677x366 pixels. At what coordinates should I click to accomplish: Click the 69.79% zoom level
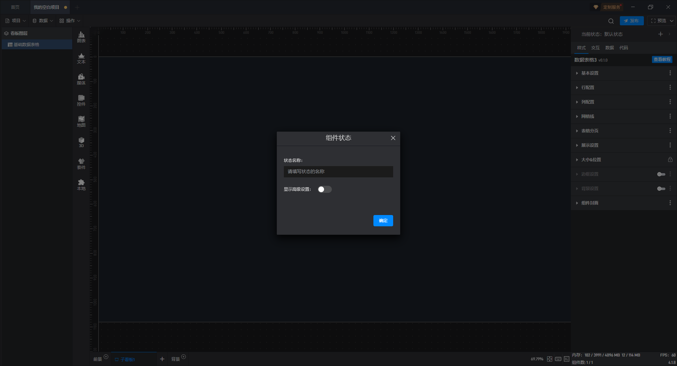point(537,359)
